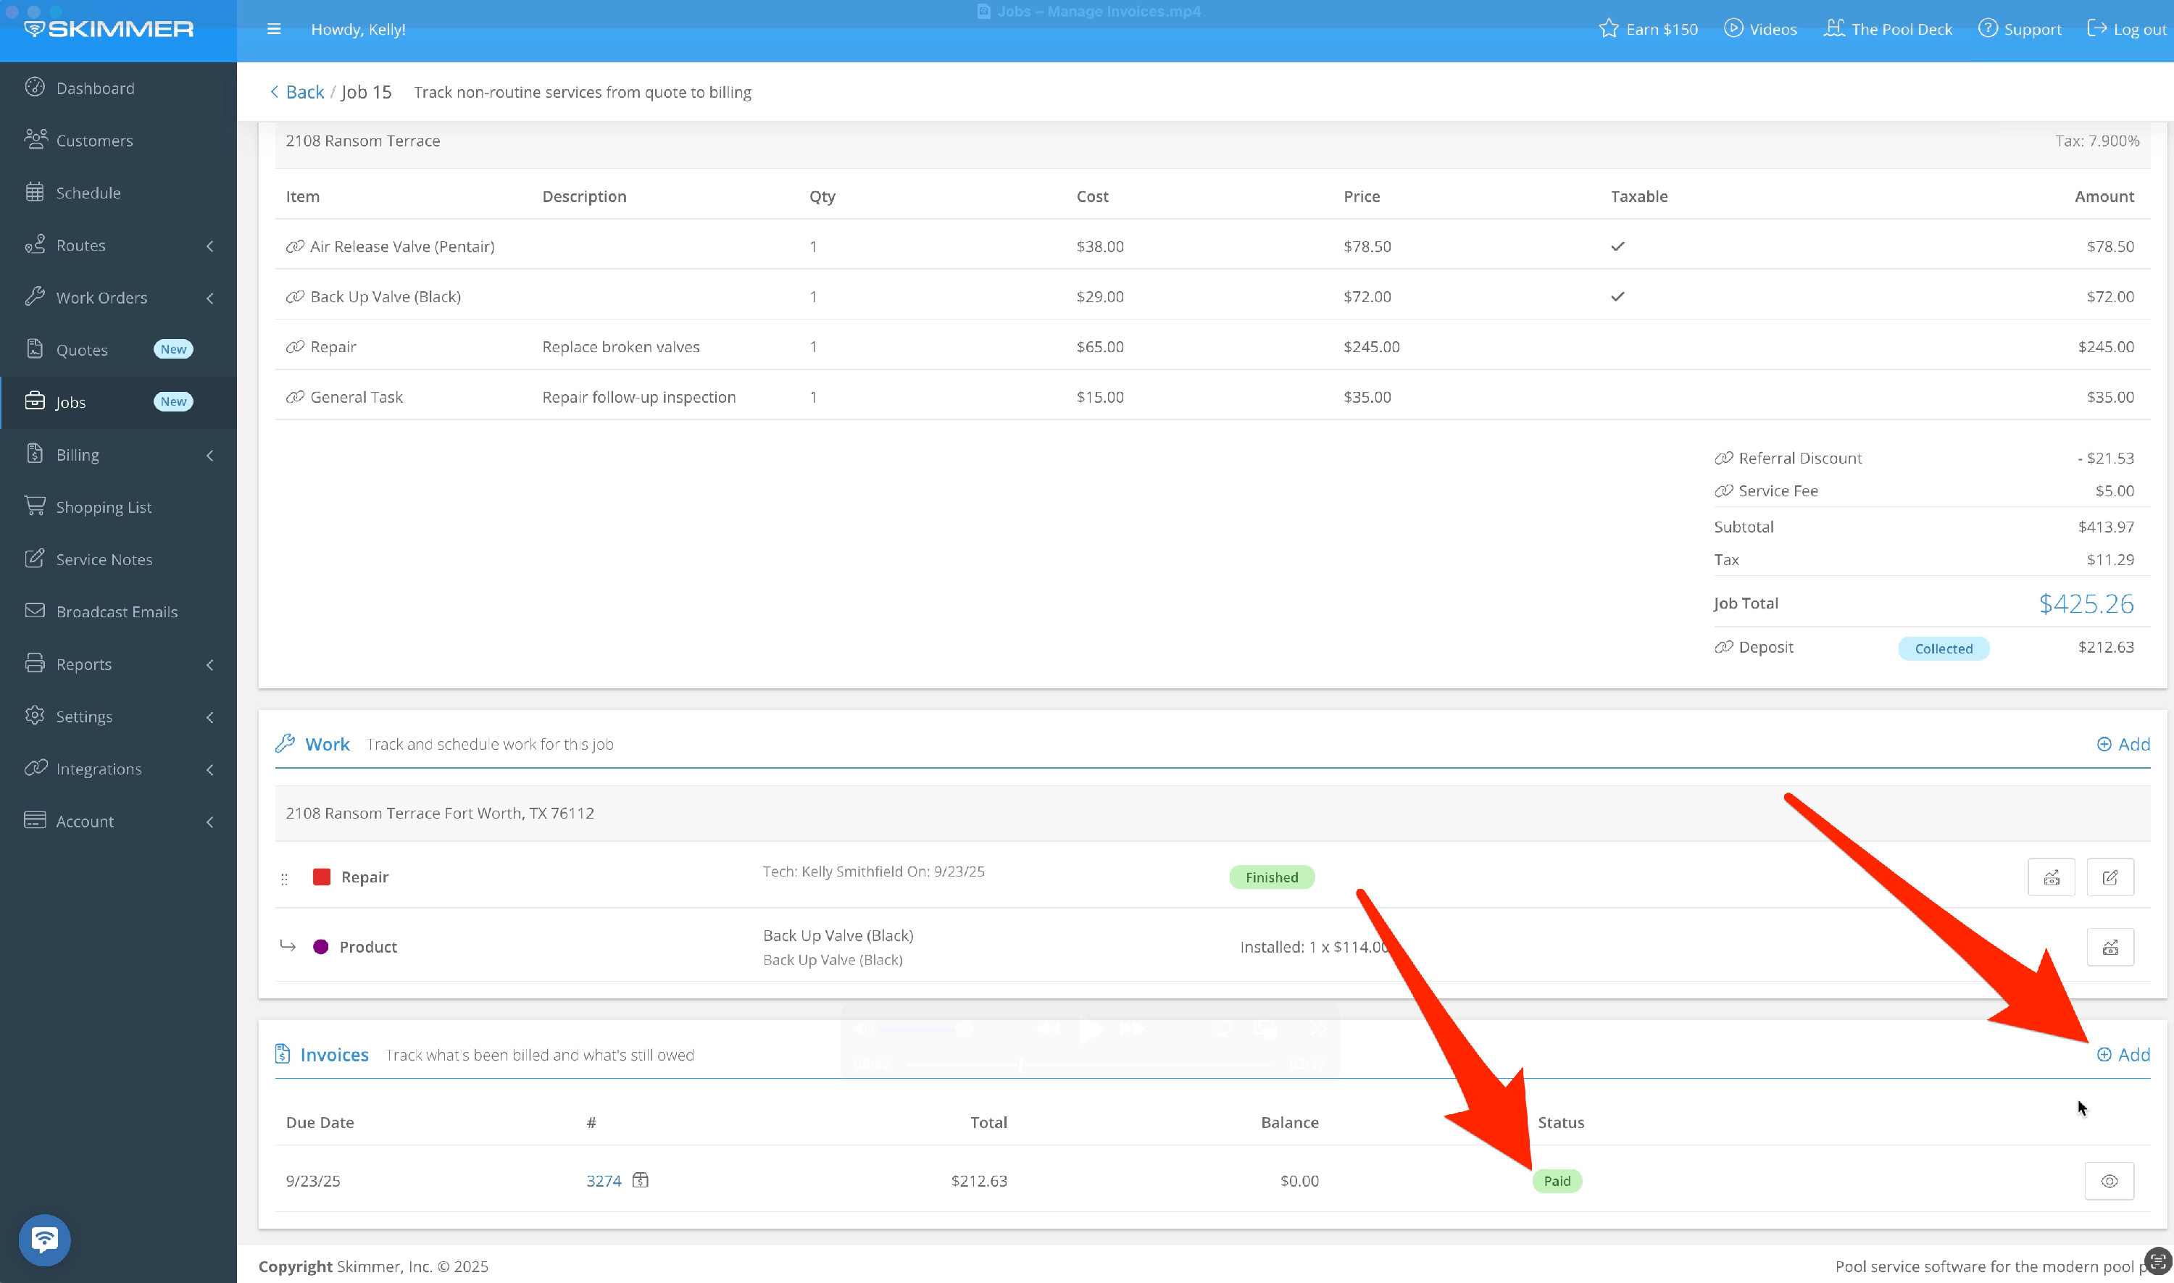Click Taxable checkmark for Air Release Valve
The image size is (2174, 1283).
pyautogui.click(x=1617, y=246)
